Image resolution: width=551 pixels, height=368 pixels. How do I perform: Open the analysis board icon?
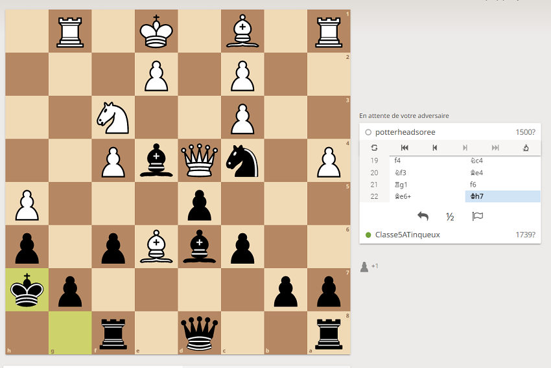pos(526,148)
